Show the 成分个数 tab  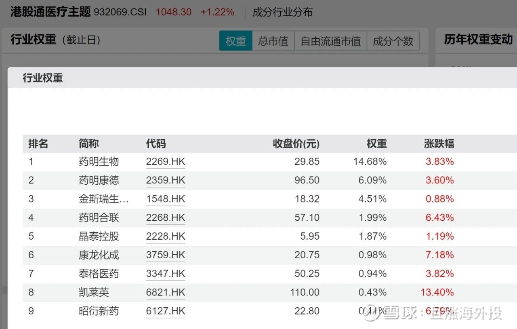click(x=393, y=41)
